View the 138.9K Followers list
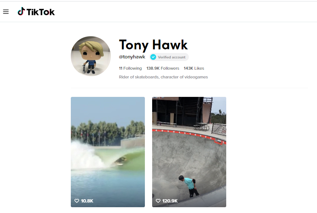The image size is (317, 213). point(163,68)
